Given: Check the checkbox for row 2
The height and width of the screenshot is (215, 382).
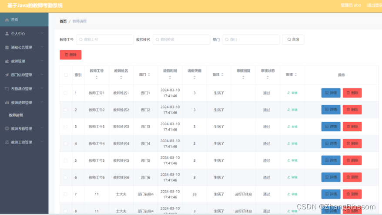Looking at the screenshot, I should click(66, 110).
